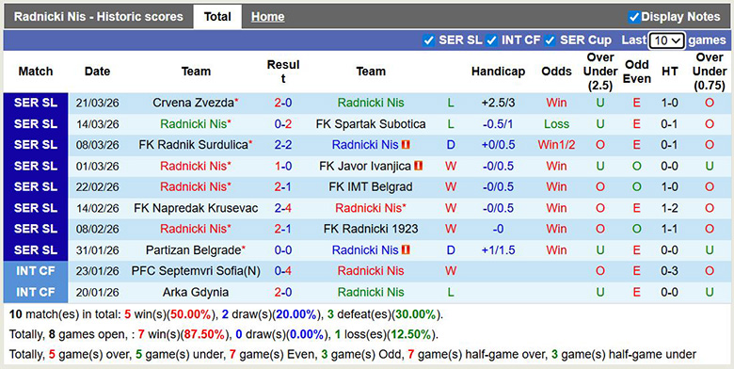The image size is (734, 369).
Task: Uncheck the SER Cup league filter
Action: pyautogui.click(x=550, y=40)
